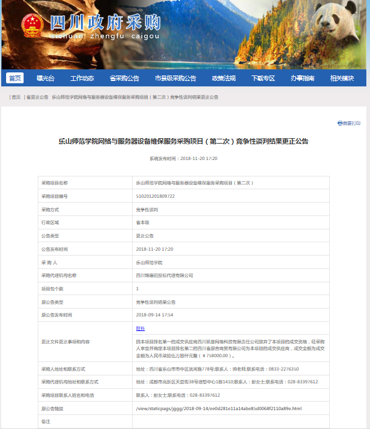The height and width of the screenshot is (429, 370).
Task: Open the 曝光台 navigation item
Action: pyautogui.click(x=46, y=78)
